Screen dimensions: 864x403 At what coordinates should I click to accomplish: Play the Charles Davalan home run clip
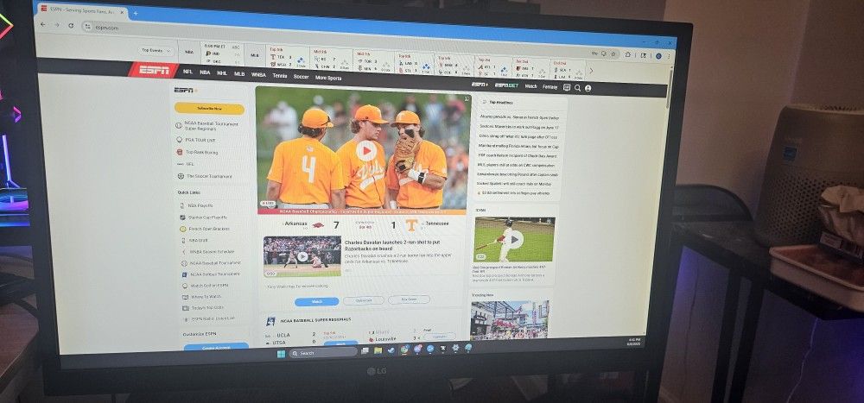click(x=302, y=256)
